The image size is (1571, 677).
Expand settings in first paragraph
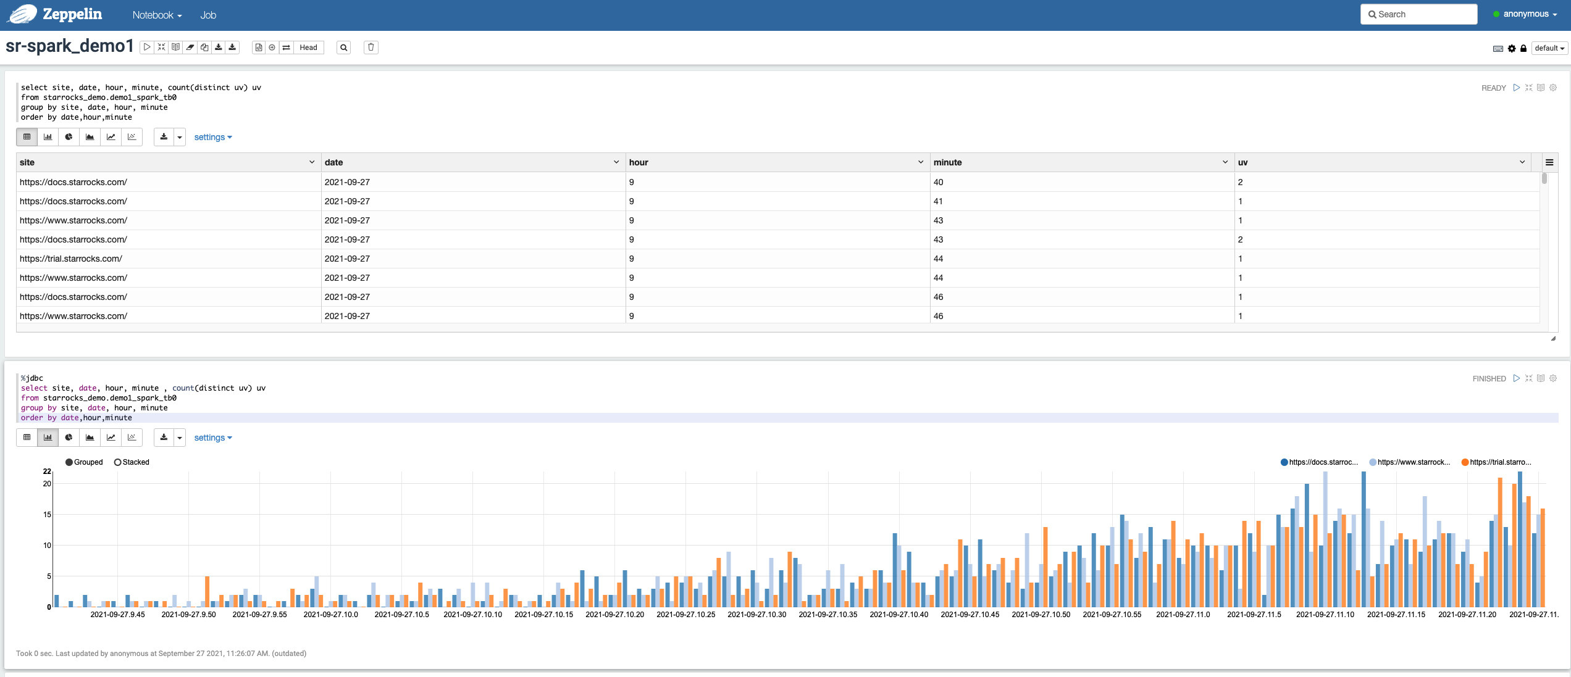[213, 137]
